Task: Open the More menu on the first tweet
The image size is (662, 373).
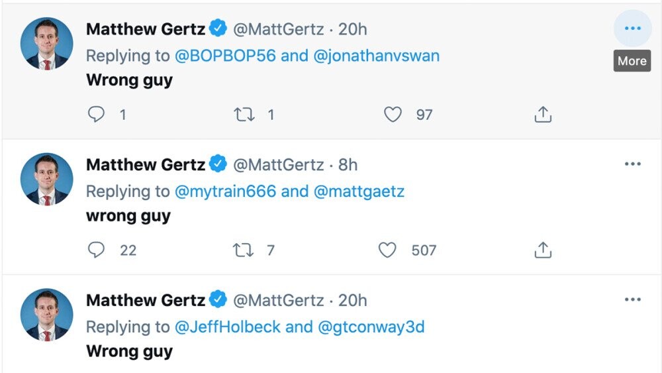Action: 632,28
